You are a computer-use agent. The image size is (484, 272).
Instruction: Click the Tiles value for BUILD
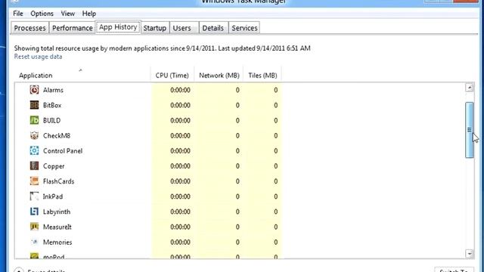point(275,120)
